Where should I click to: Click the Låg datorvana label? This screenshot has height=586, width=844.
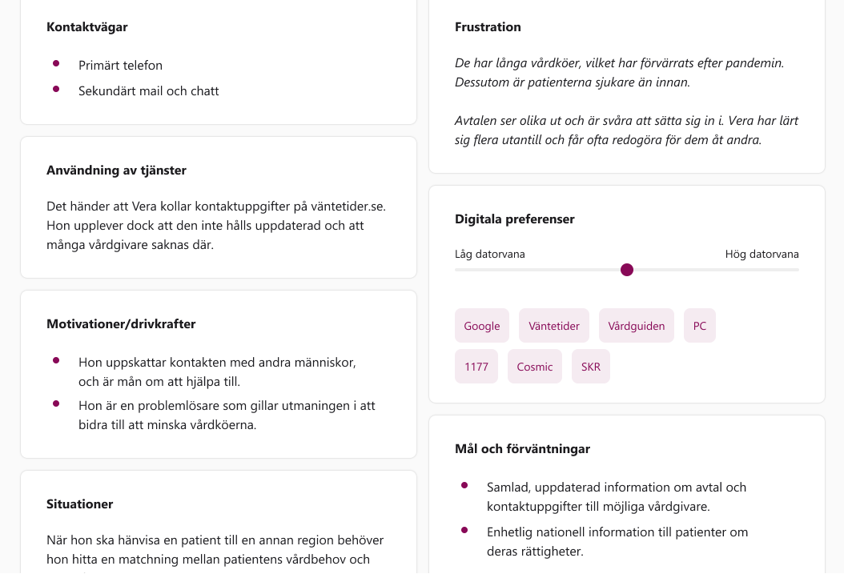tap(490, 254)
